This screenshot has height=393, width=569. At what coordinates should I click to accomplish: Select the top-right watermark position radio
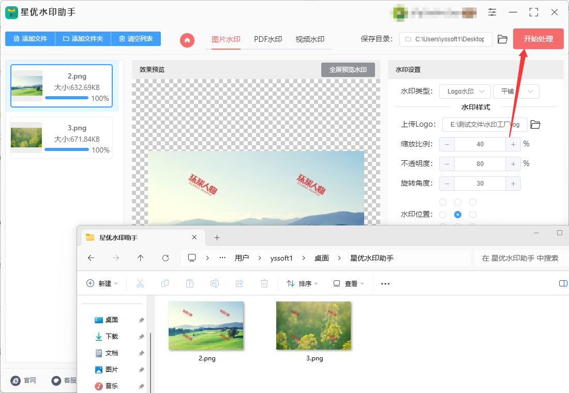[472, 202]
